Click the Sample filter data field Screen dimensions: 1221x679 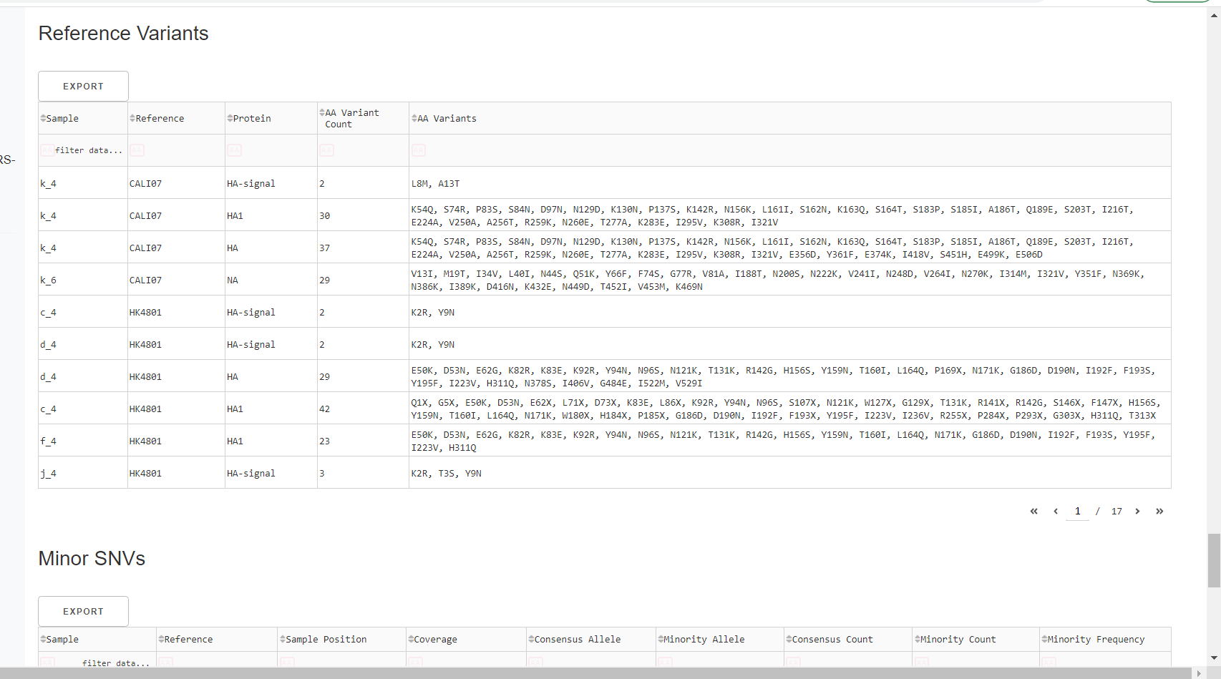pos(89,150)
